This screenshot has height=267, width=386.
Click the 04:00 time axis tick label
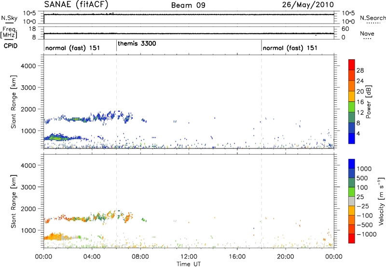tap(92, 256)
